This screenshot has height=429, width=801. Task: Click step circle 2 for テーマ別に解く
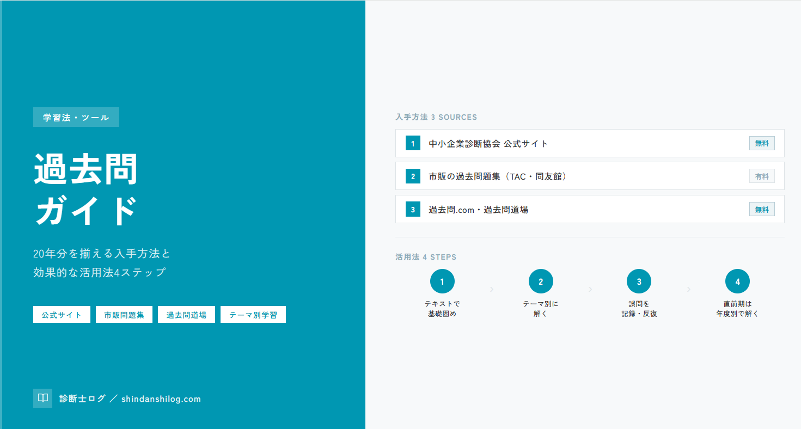pos(541,281)
